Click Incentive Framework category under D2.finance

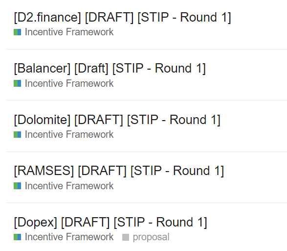(x=69, y=32)
